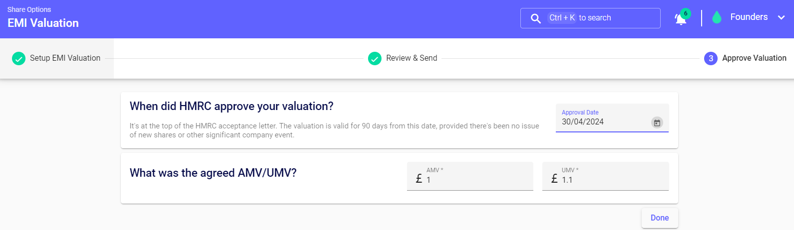Select the Approve Valuation step
This screenshot has width=794, height=230.
point(754,58)
